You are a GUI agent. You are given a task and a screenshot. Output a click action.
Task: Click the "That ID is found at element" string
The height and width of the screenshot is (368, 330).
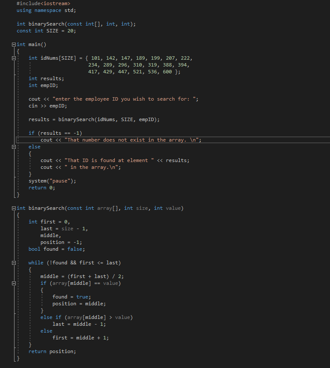coord(109,160)
